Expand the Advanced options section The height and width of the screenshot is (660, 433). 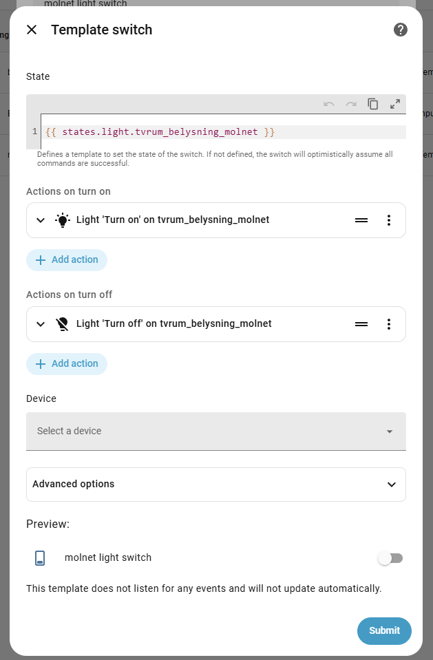click(x=215, y=485)
